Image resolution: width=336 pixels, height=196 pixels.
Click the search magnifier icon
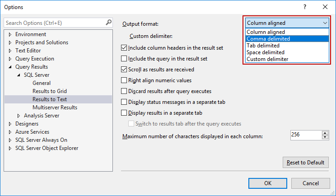pyautogui.click(x=108, y=23)
